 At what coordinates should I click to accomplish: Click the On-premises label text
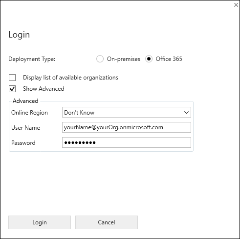pos(124,59)
